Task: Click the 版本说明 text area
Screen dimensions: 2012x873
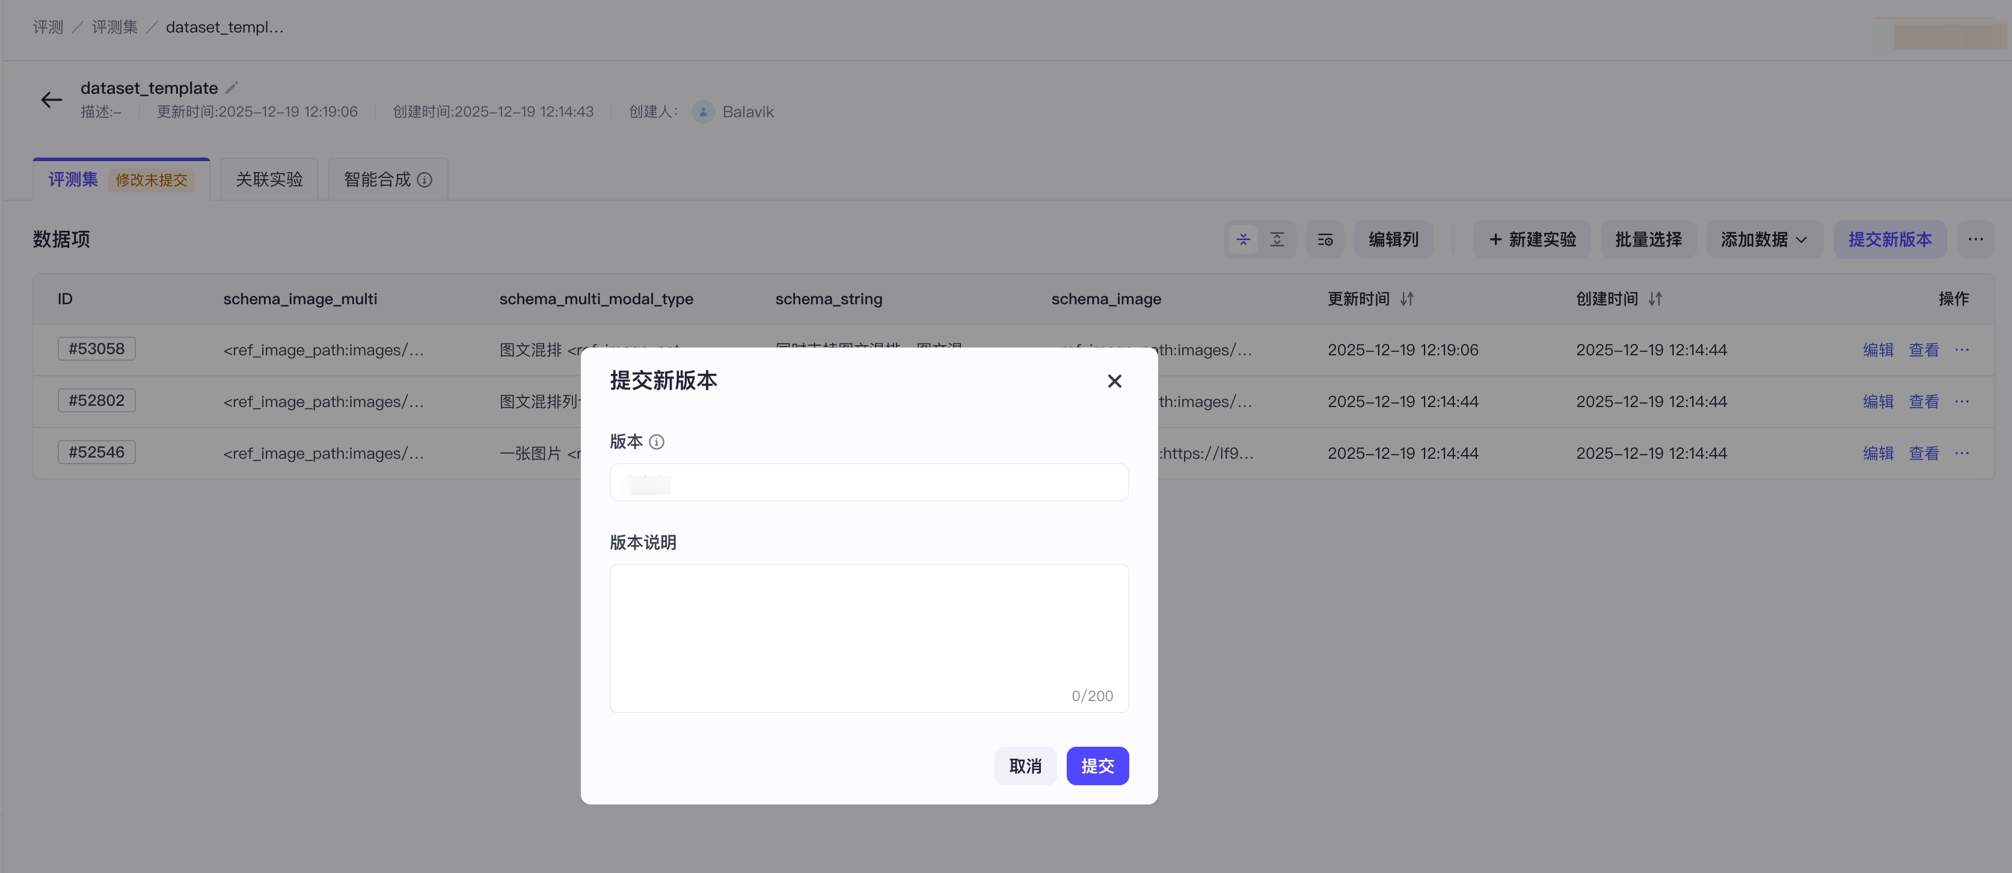Action: pos(868,638)
